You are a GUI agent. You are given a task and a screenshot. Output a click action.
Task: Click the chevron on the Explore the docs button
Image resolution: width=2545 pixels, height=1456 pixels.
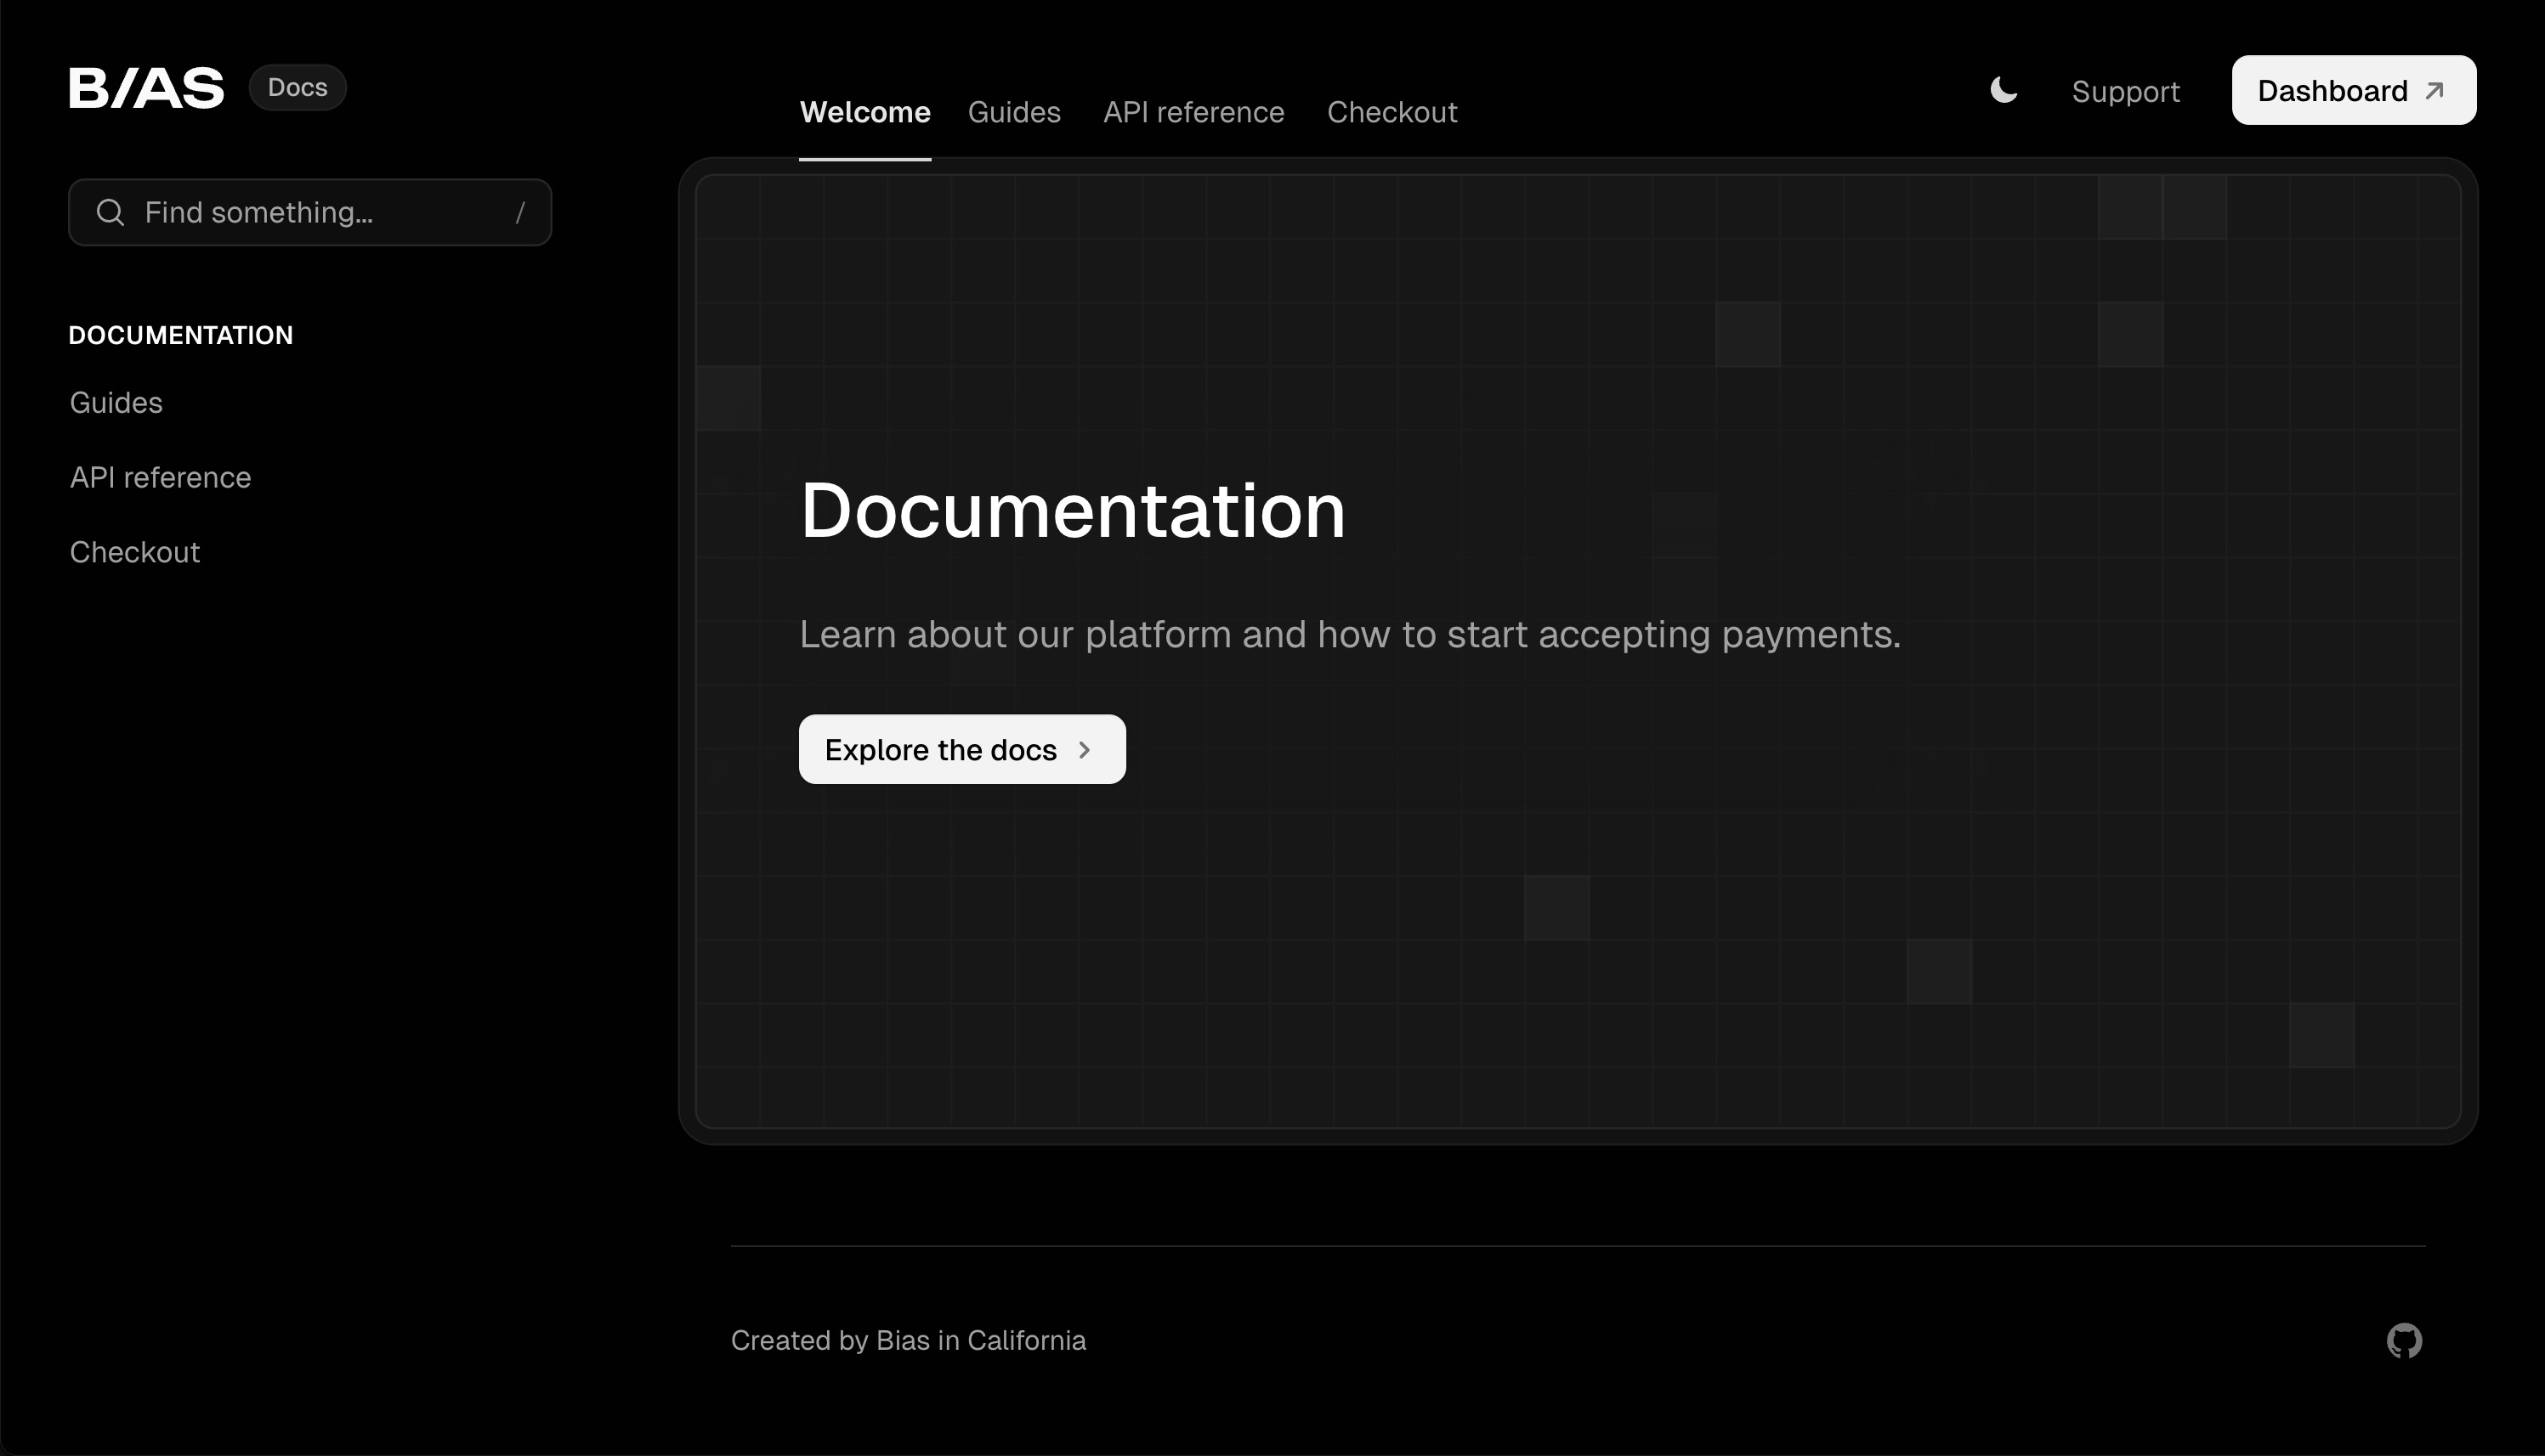click(x=1086, y=749)
